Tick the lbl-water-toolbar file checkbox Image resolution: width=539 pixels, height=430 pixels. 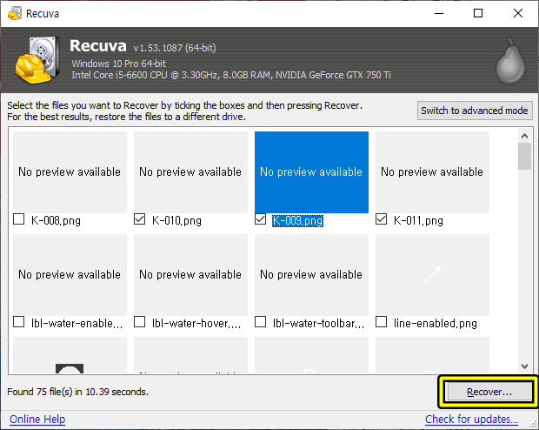coord(260,322)
